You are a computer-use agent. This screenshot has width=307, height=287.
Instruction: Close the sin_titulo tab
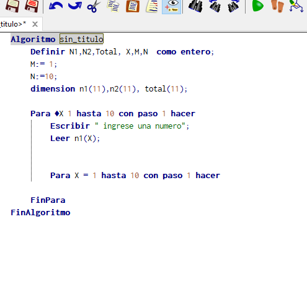click(35, 24)
